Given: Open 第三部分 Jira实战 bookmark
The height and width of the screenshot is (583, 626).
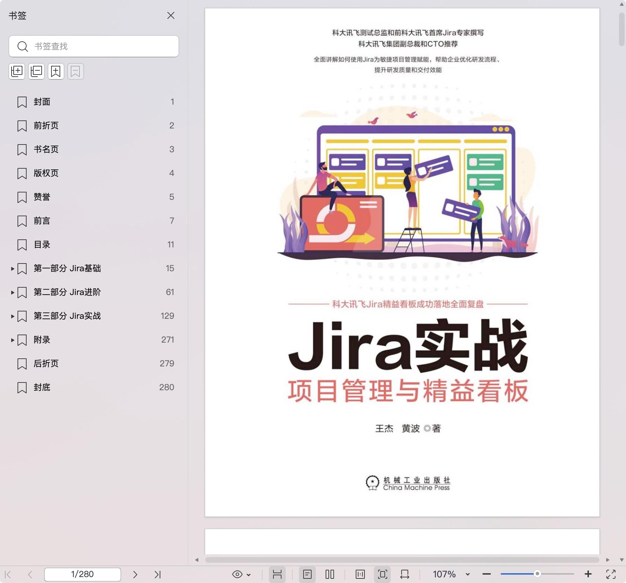Looking at the screenshot, I should click(67, 316).
